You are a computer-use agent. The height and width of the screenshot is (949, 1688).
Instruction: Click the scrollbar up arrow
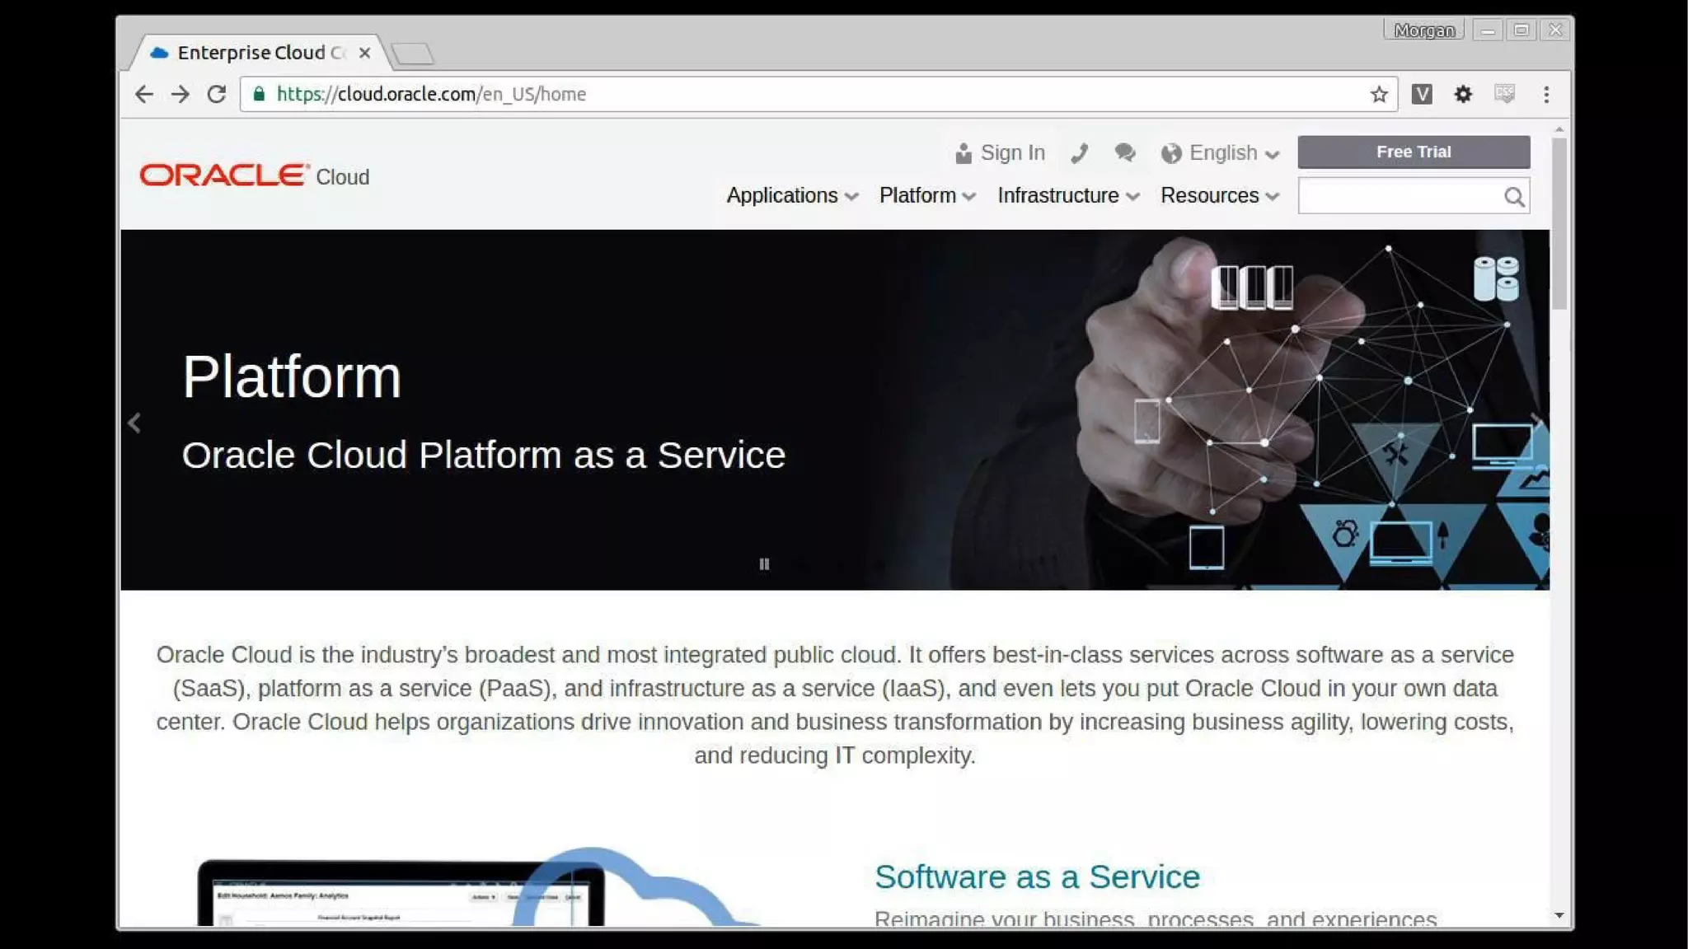pyautogui.click(x=1559, y=130)
